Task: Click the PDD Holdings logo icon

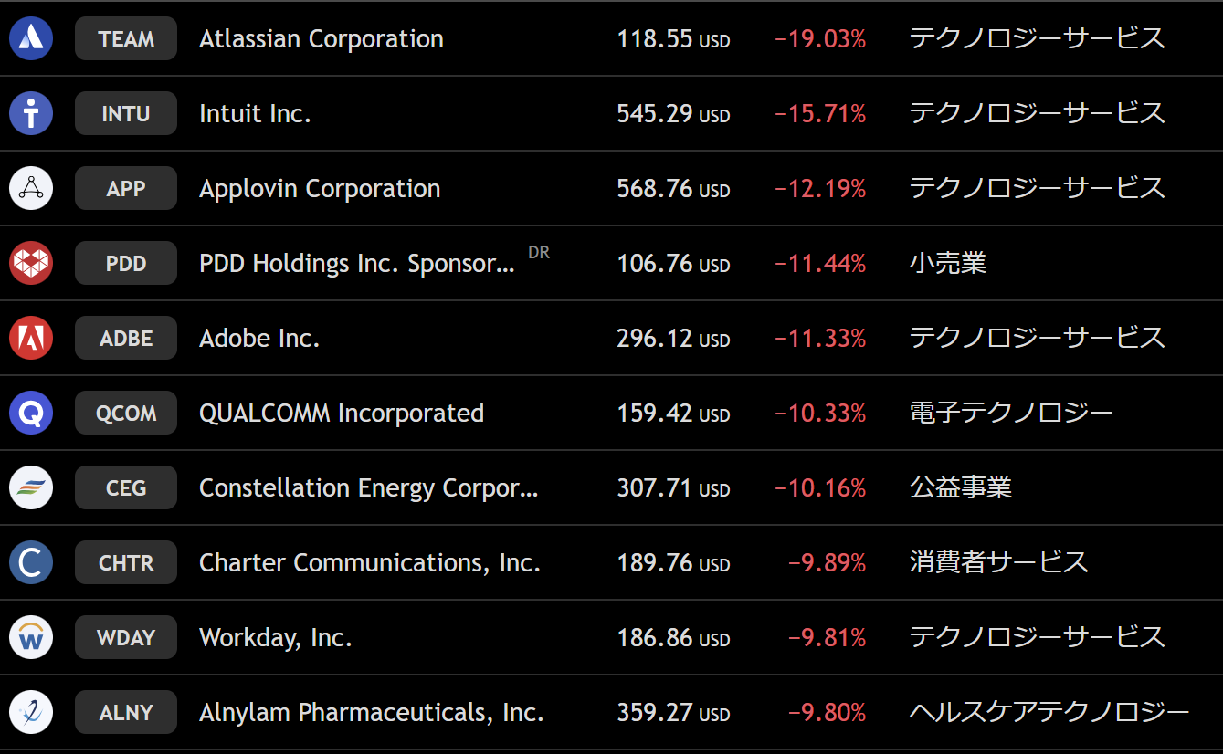Action: (31, 264)
